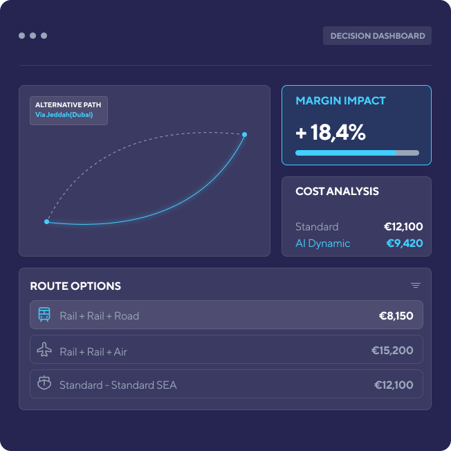Click the route start point marker
This screenshot has width=451, height=451.
[x=46, y=222]
